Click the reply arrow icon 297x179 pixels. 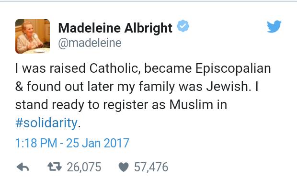tap(23, 167)
